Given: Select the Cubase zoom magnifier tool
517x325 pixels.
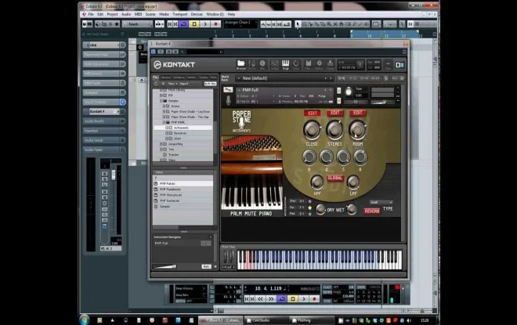Looking at the screenshot, I should click(329, 24).
